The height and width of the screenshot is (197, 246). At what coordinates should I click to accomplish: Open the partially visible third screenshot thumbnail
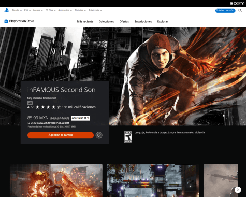pos(221,180)
